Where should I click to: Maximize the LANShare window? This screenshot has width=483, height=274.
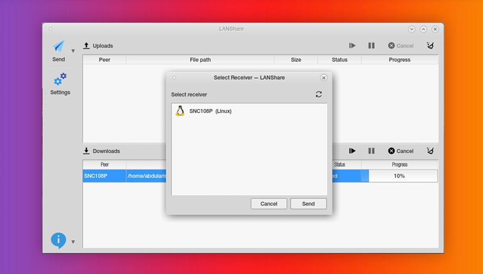pyautogui.click(x=424, y=29)
